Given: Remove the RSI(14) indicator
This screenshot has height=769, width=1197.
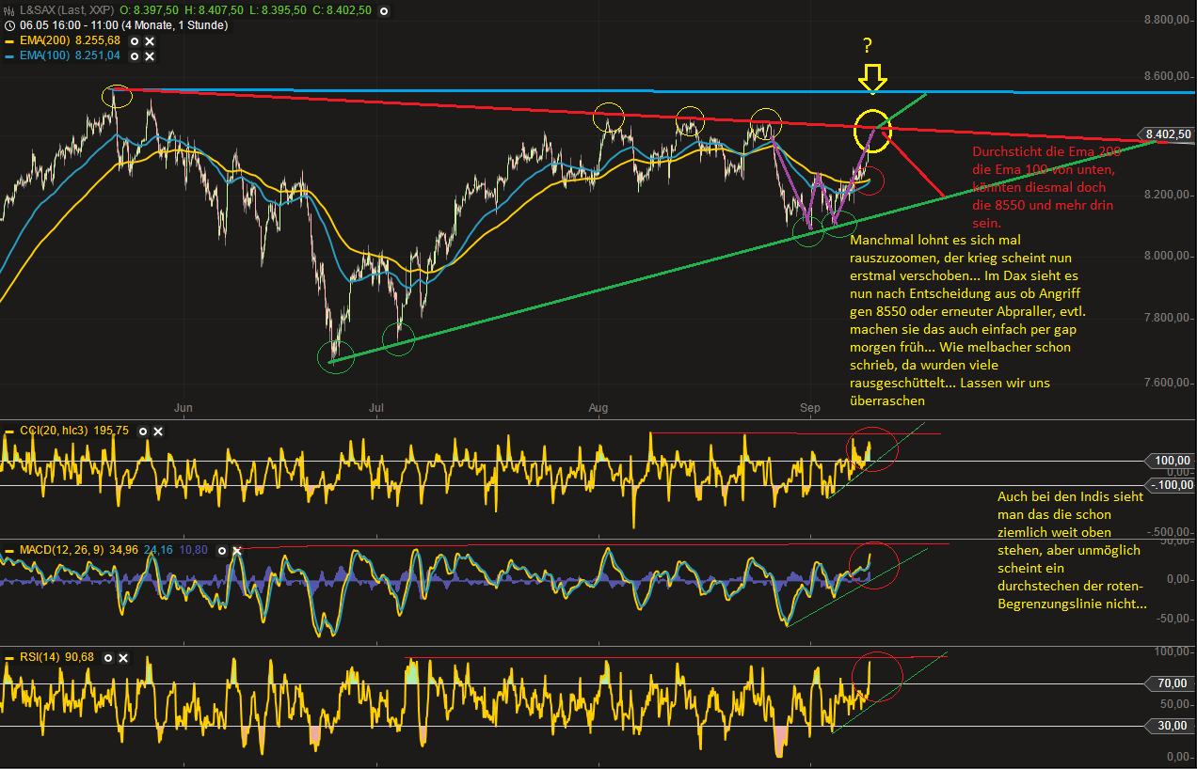Looking at the screenshot, I should click(123, 656).
